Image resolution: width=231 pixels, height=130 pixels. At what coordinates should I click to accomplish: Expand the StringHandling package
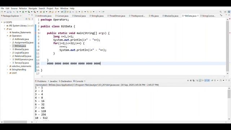click(x=8, y=70)
